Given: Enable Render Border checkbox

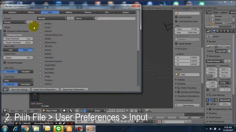Looking at the screenshot, I should (x=176, y=44).
